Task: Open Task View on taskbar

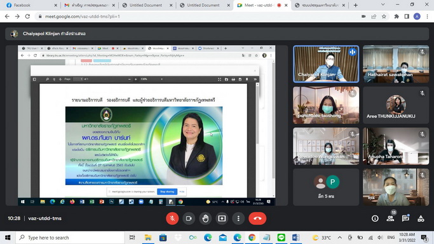Action: 132,238
